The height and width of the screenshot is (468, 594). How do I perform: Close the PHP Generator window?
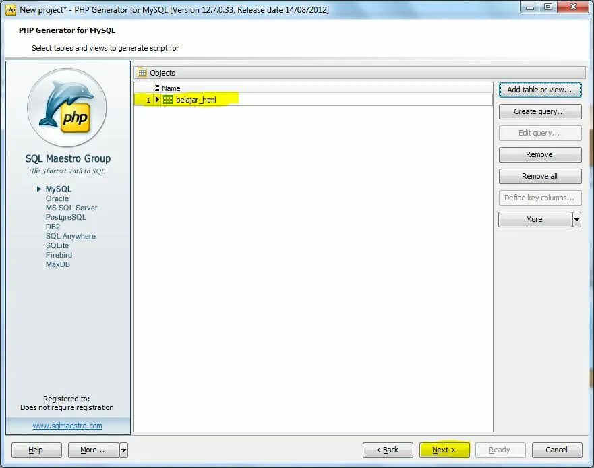pos(573,7)
